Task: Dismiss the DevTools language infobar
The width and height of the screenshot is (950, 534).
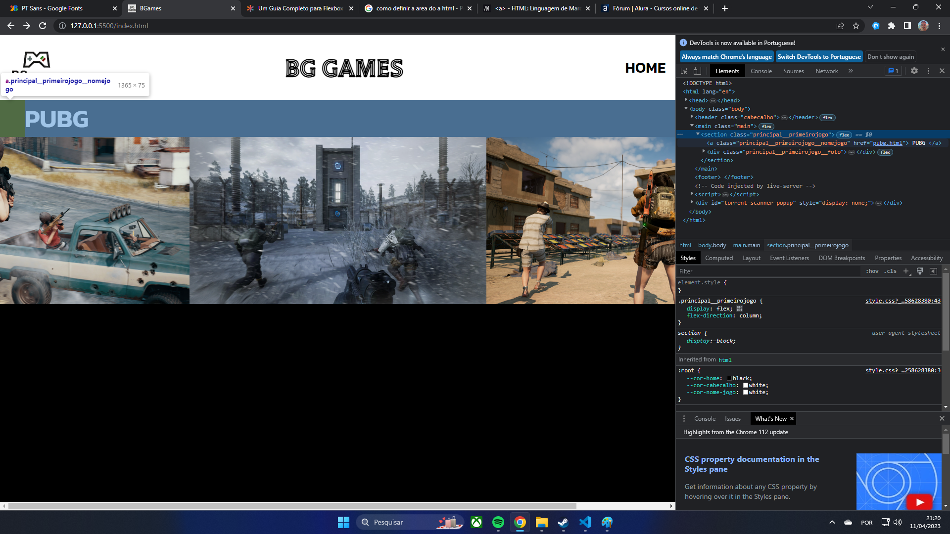Action: coord(943,49)
